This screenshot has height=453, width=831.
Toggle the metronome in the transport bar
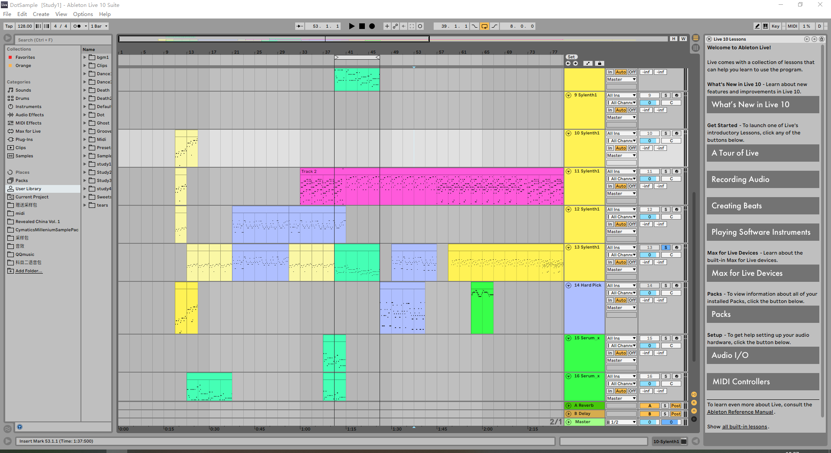click(x=77, y=26)
